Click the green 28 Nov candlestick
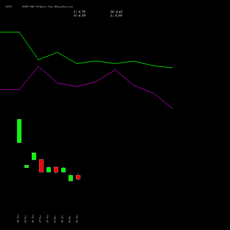 coord(49,170)
